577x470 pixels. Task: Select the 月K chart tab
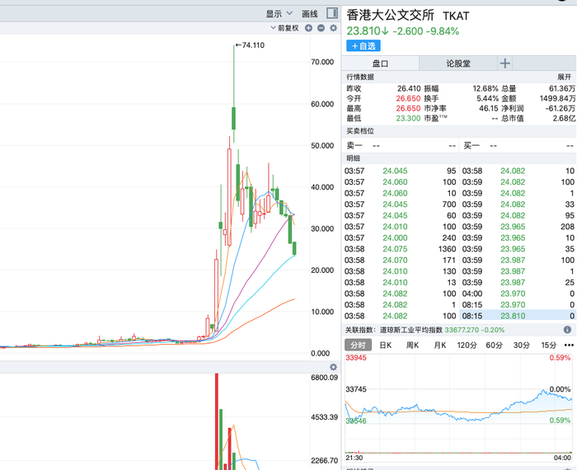(x=439, y=345)
